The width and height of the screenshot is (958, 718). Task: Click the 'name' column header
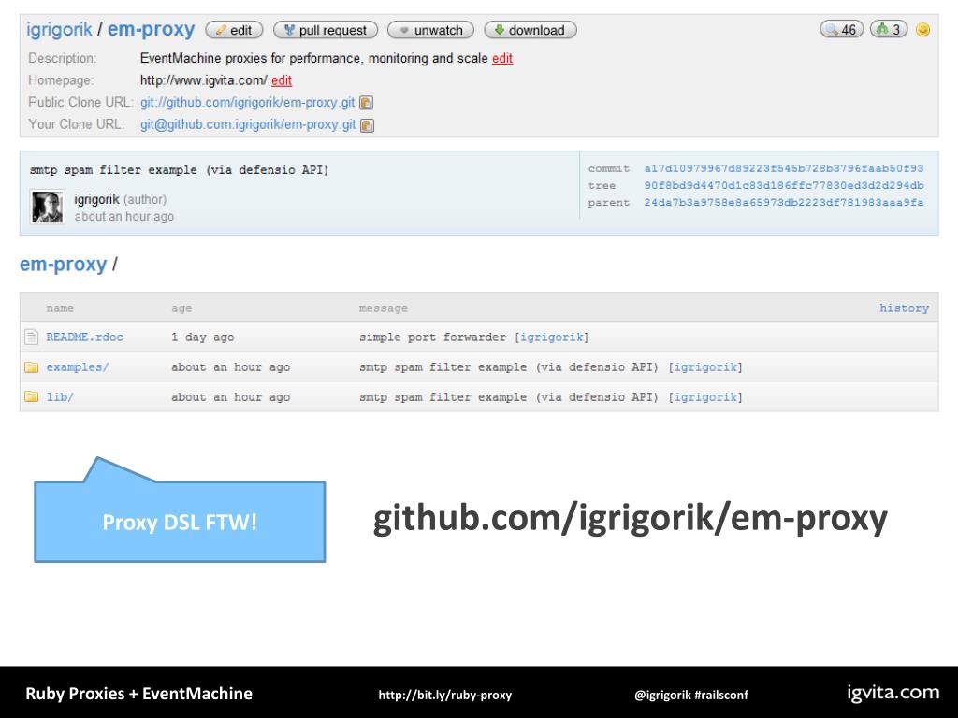(x=60, y=309)
